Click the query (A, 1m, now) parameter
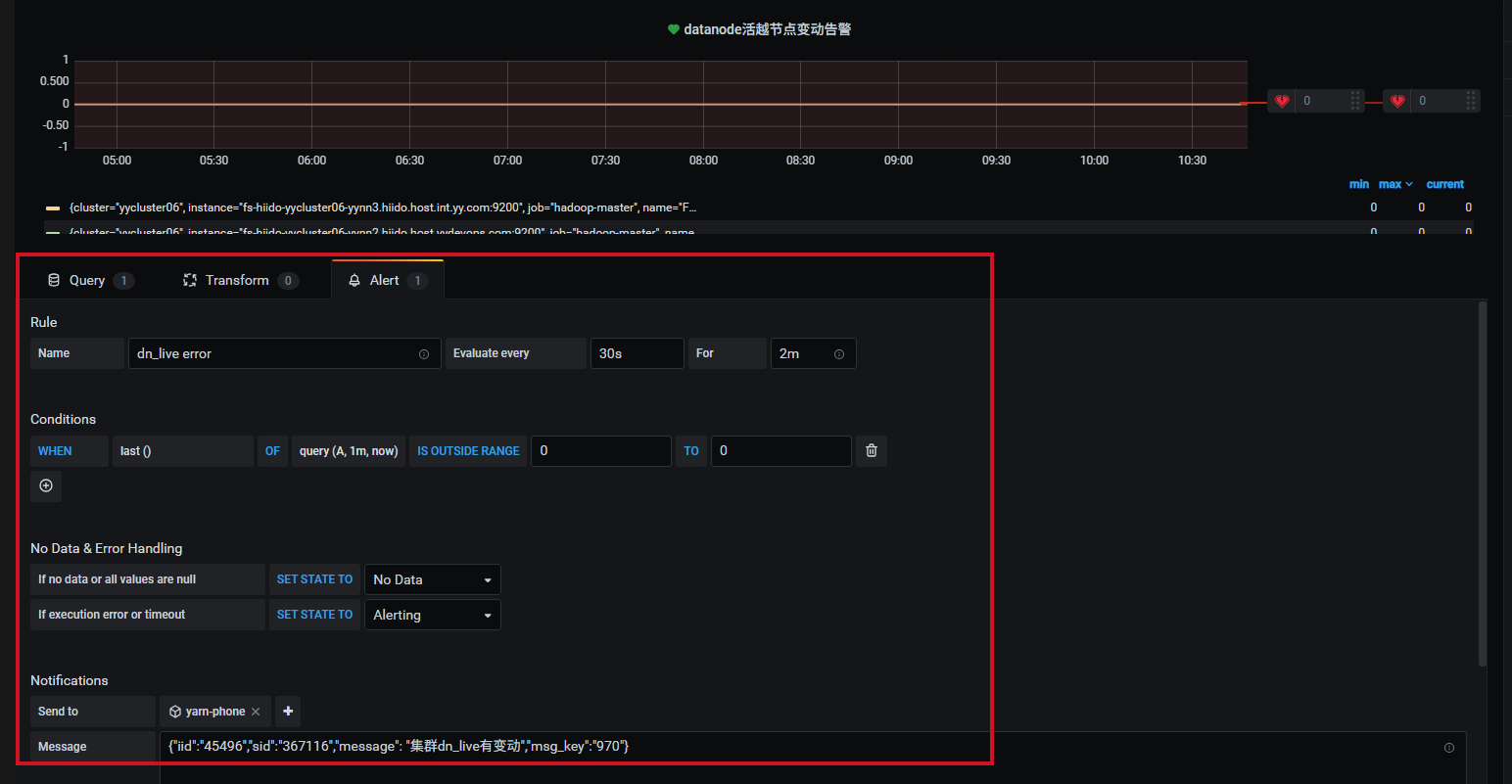This screenshot has height=784, width=1512. click(x=348, y=451)
